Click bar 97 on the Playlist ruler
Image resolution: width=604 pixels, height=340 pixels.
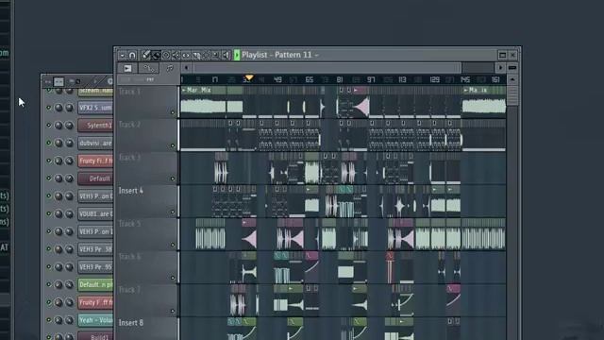point(371,79)
